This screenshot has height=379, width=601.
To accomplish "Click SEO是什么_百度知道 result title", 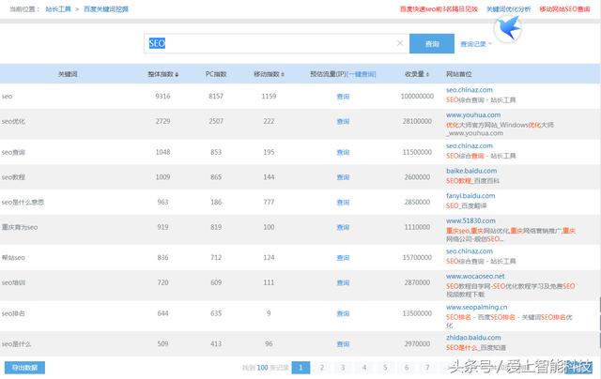I will point(476,348).
